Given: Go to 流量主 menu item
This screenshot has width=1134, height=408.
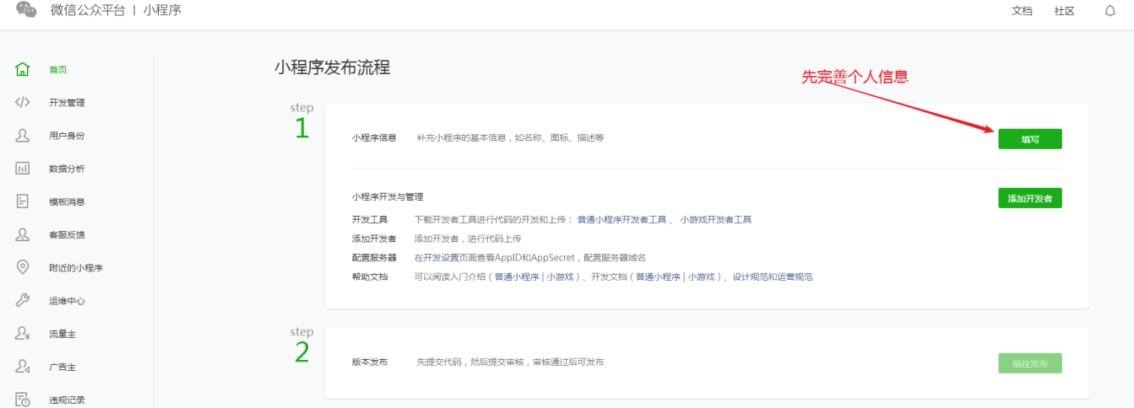Looking at the screenshot, I should tap(62, 334).
